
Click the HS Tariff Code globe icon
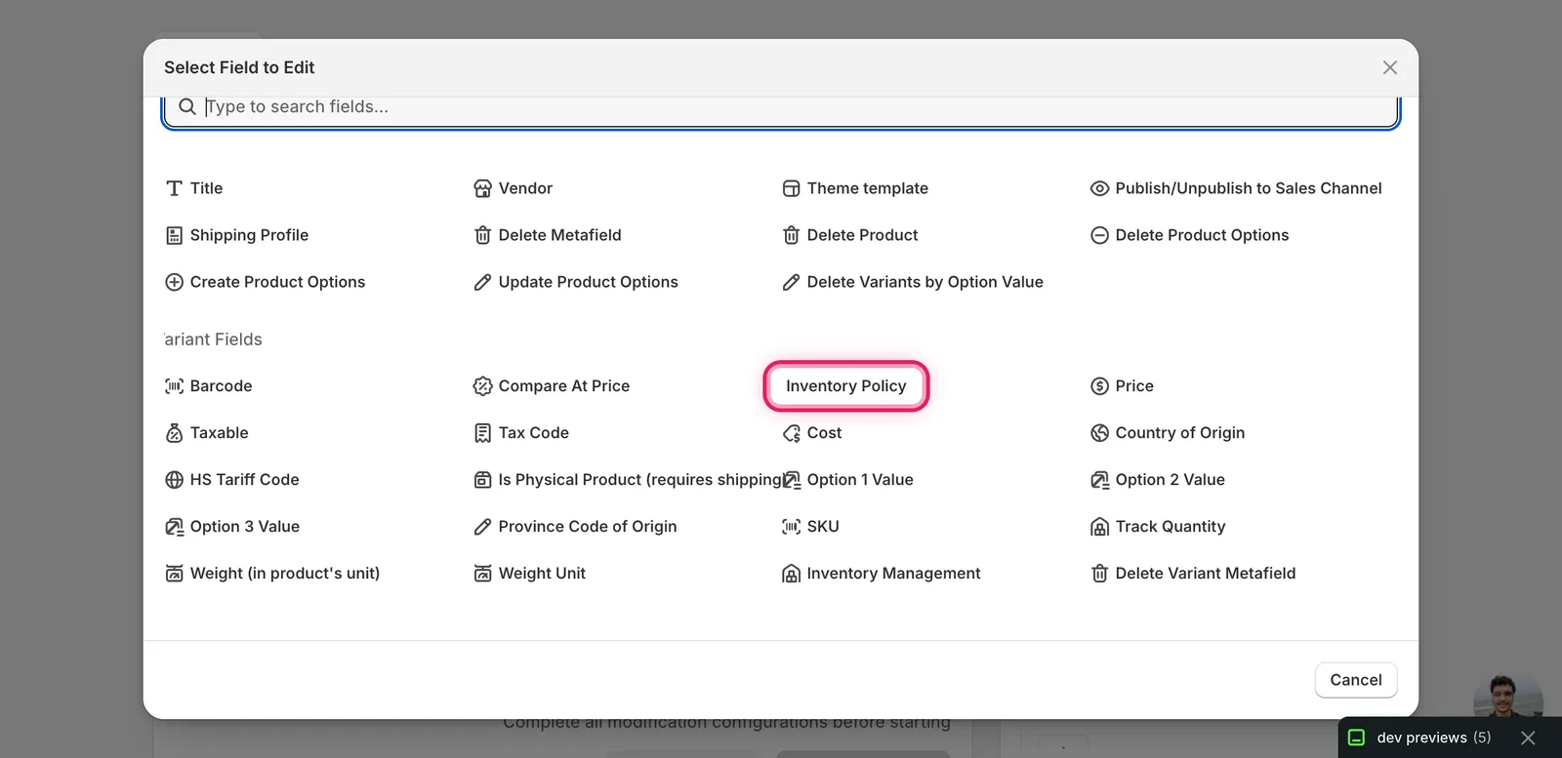pos(174,480)
